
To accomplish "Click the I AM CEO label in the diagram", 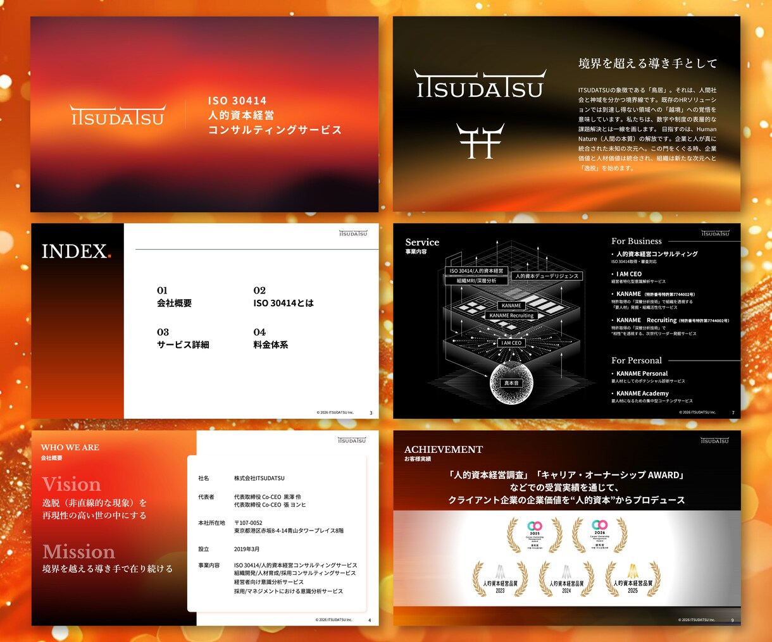I will [511, 343].
